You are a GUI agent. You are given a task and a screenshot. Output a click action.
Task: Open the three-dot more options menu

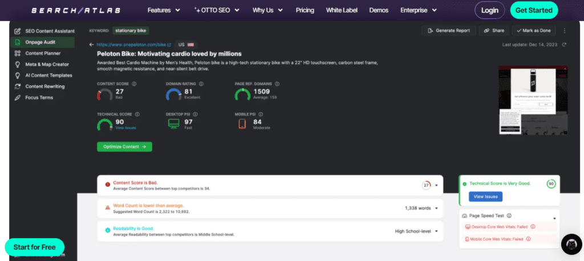[564, 31]
